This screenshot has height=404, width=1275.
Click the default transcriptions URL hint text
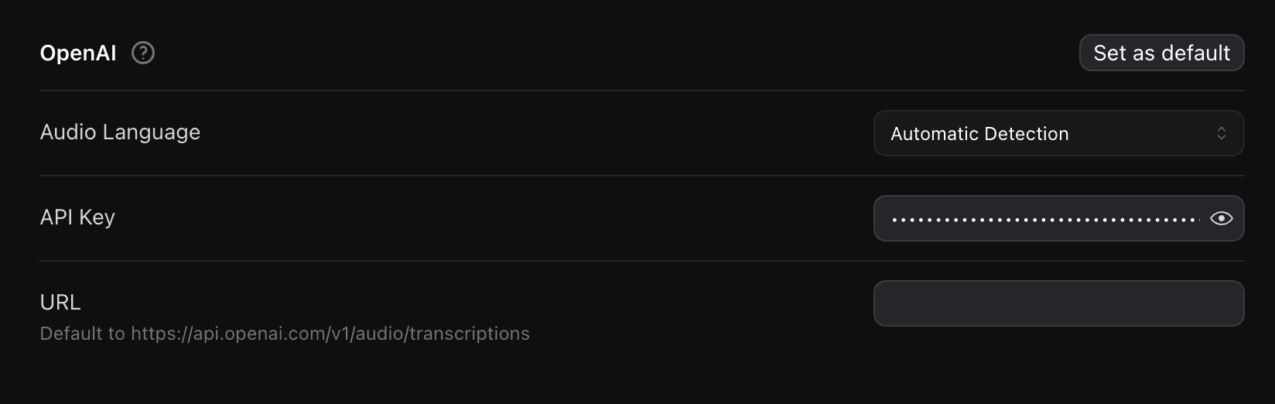(x=285, y=334)
